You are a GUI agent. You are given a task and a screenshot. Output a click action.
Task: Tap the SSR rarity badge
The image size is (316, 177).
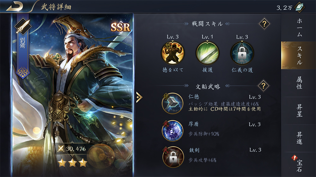120,27
